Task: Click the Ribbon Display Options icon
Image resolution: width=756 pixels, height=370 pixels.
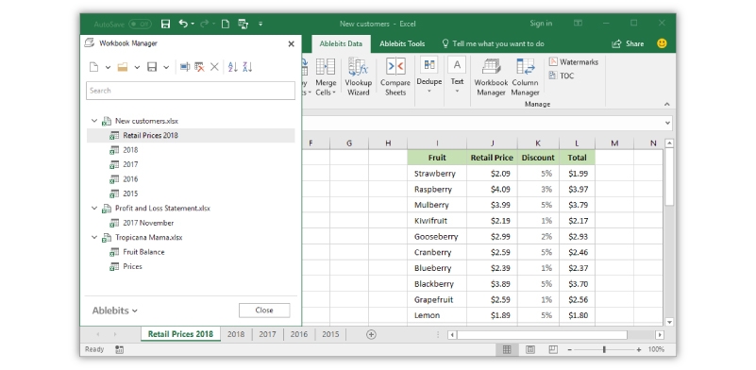Action: tap(578, 24)
